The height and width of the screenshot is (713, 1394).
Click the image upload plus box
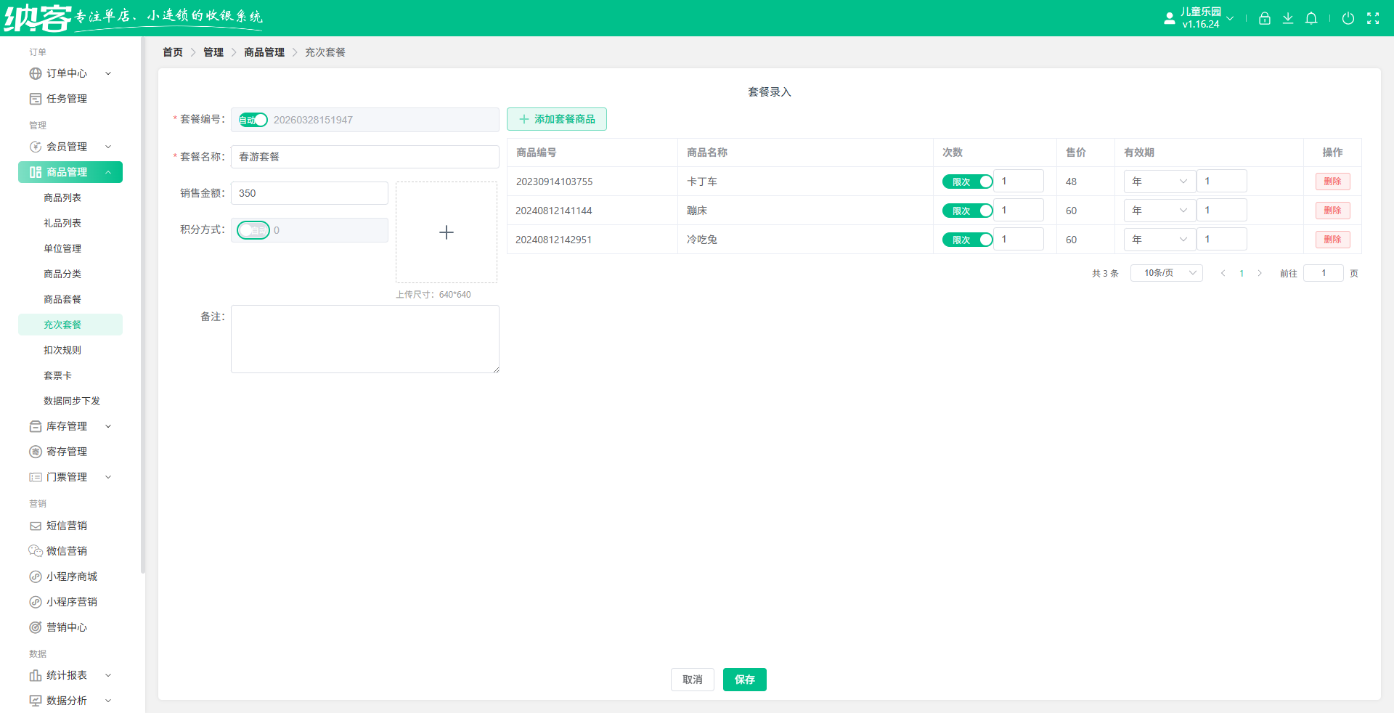click(447, 232)
